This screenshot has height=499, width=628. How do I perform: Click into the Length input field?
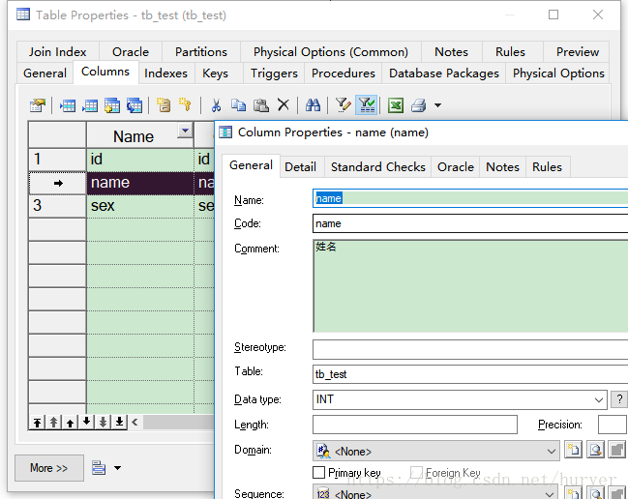point(415,425)
